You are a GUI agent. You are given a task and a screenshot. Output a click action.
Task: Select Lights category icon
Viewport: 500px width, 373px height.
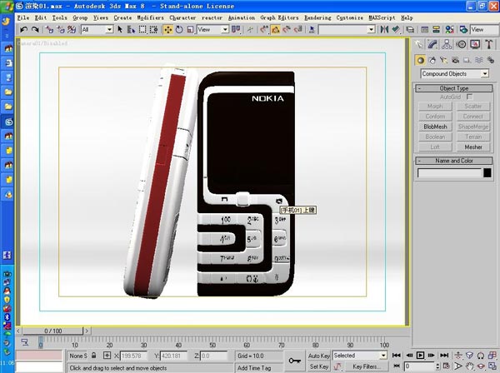443,60
